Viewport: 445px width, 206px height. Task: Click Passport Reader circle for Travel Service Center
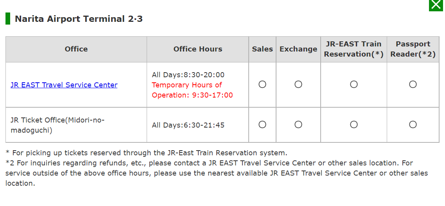[x=413, y=84]
